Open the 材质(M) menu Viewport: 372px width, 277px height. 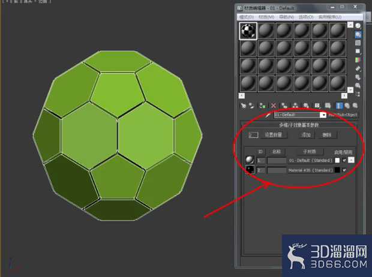pyautogui.click(x=266, y=17)
